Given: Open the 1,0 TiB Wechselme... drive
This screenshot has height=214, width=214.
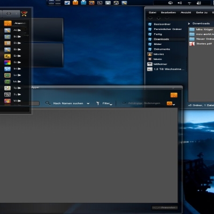Looking at the screenshot, I should 166,69.
